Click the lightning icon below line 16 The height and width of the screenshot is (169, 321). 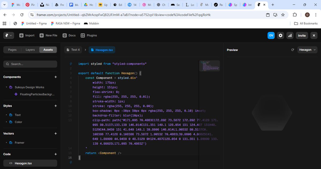tap(71, 162)
